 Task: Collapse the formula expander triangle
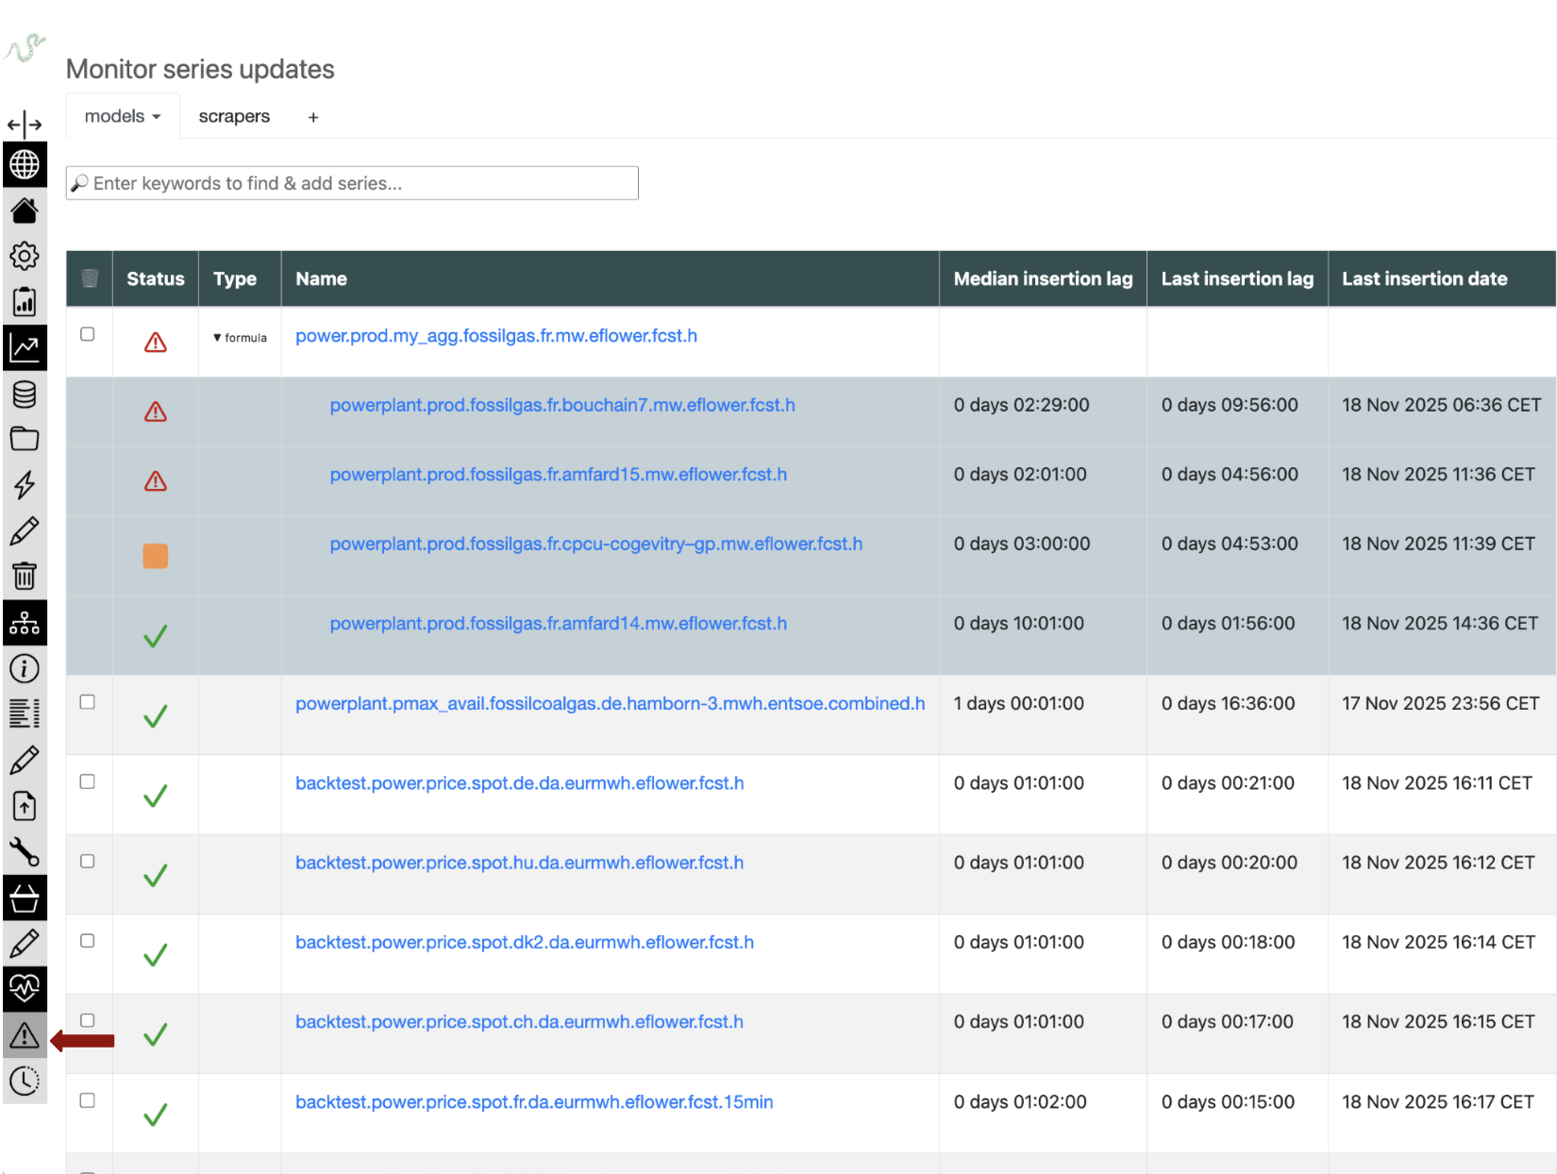(x=217, y=338)
